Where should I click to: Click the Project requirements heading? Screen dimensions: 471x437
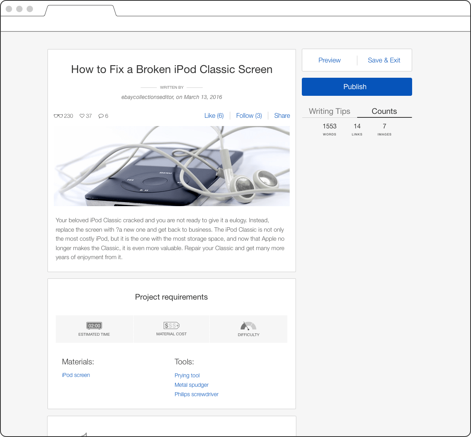pyautogui.click(x=172, y=297)
